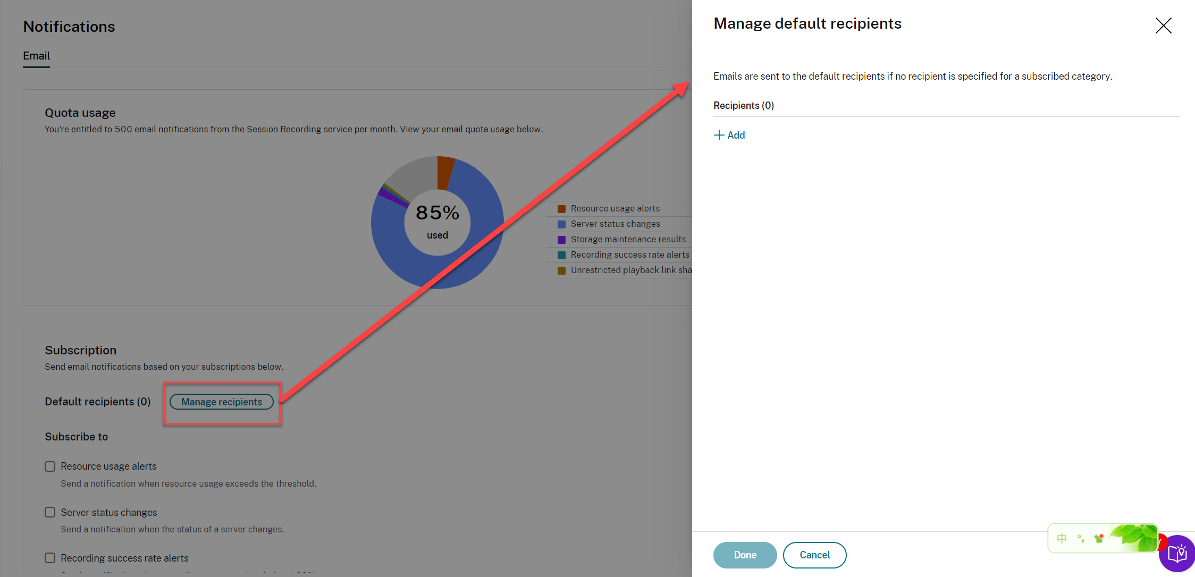
Task: Click the Resource usage alerts legend swatch
Action: tap(561, 209)
